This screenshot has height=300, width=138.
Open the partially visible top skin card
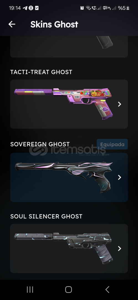[69, 47]
